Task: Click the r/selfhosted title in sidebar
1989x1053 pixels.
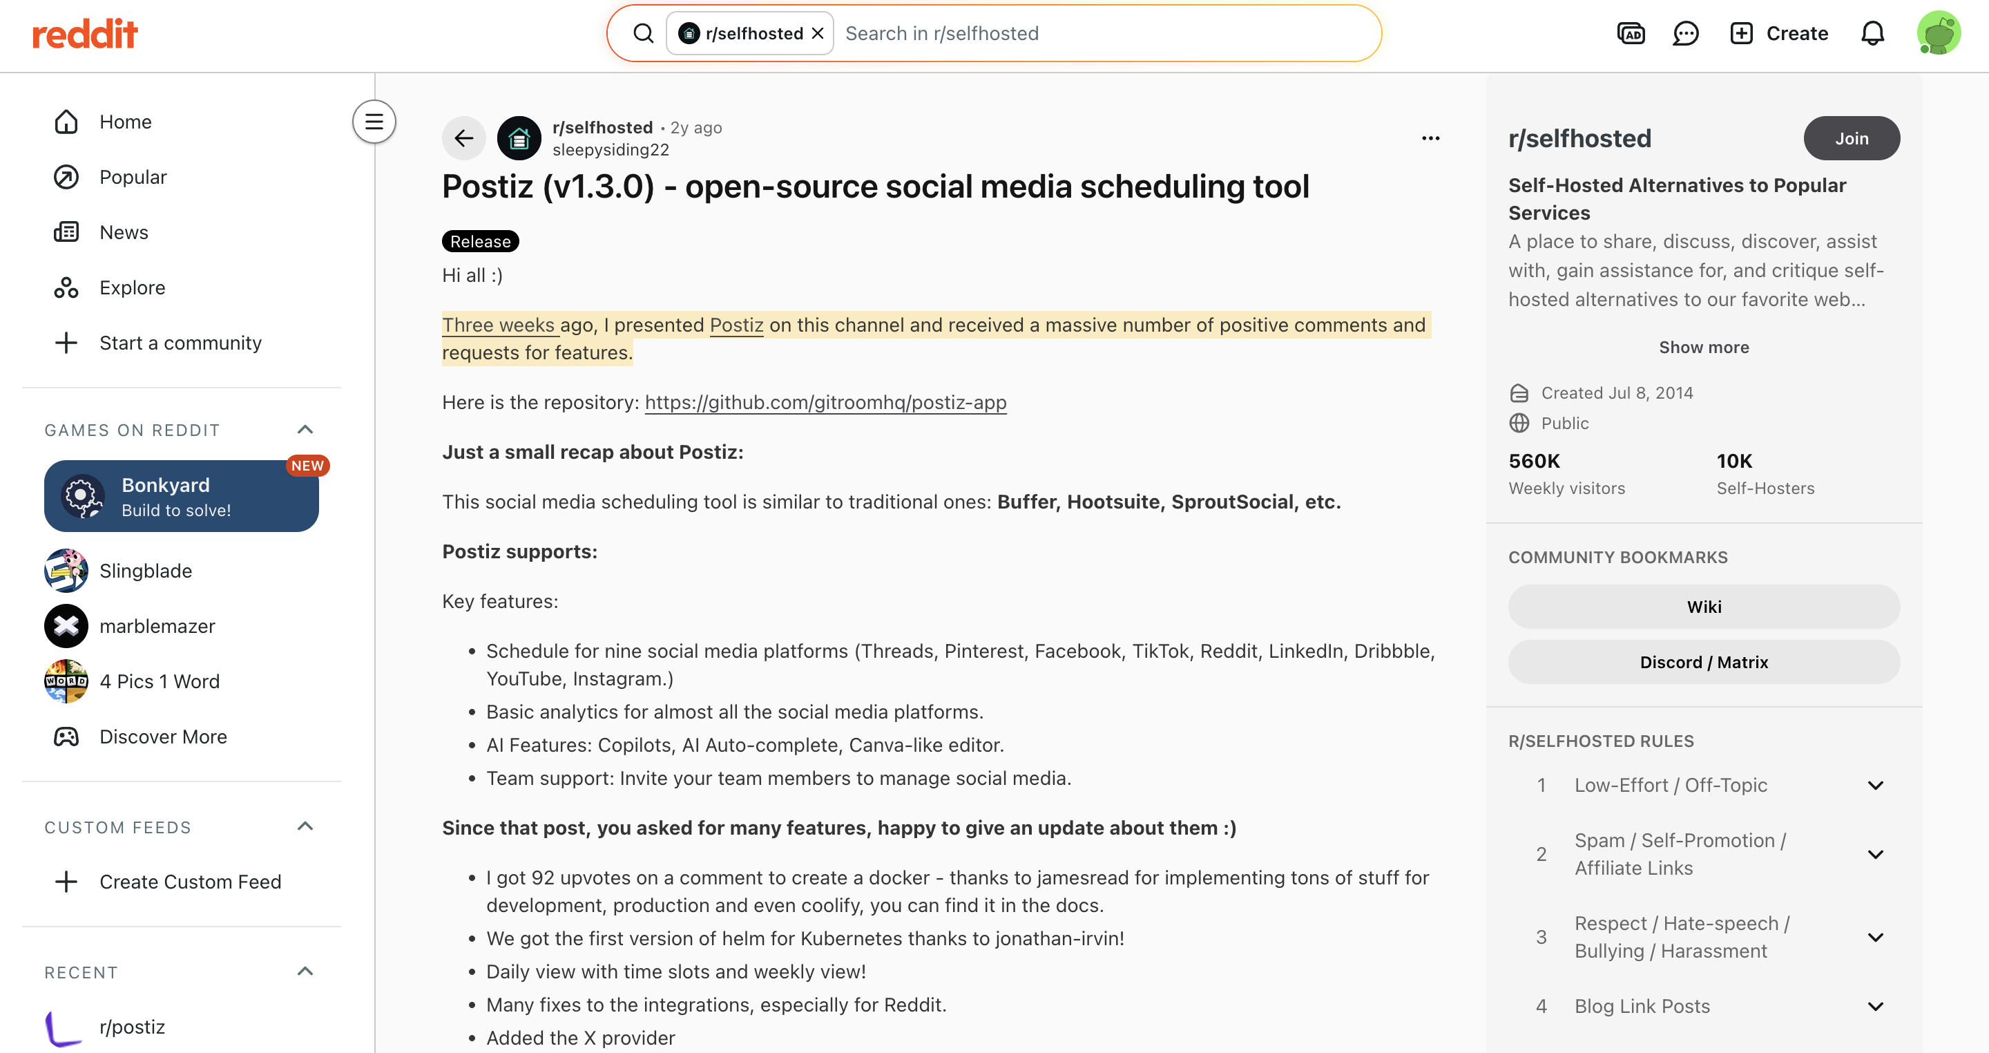Action: (1579, 138)
